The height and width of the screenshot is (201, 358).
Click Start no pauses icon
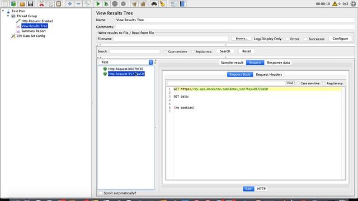[106, 4]
